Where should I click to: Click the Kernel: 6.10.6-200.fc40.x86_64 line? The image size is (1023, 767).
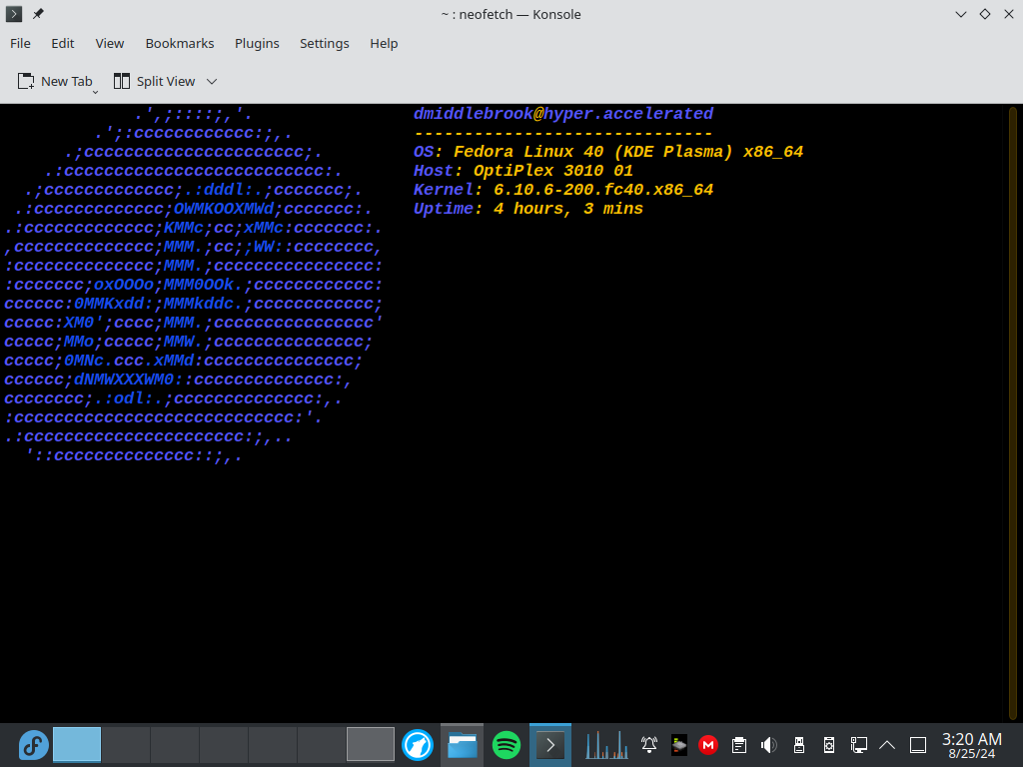[x=563, y=189]
